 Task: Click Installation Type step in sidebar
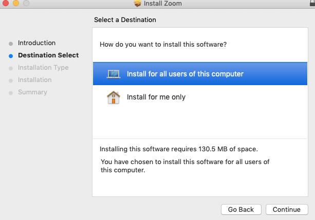tap(43, 68)
